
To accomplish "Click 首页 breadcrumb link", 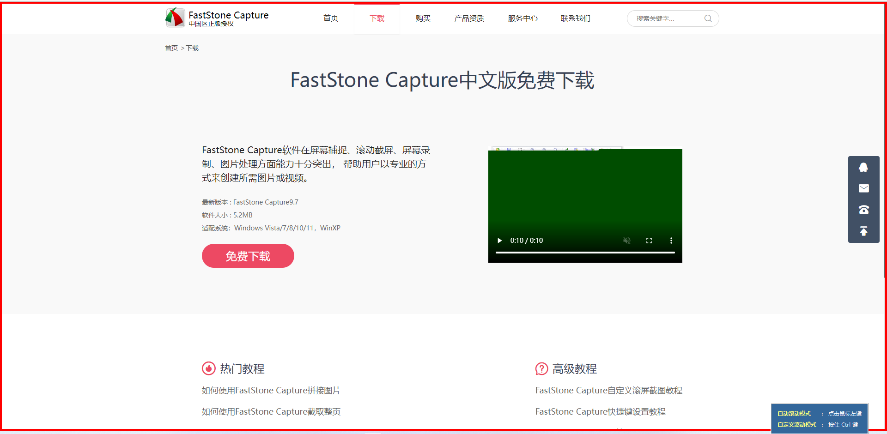I will click(171, 48).
